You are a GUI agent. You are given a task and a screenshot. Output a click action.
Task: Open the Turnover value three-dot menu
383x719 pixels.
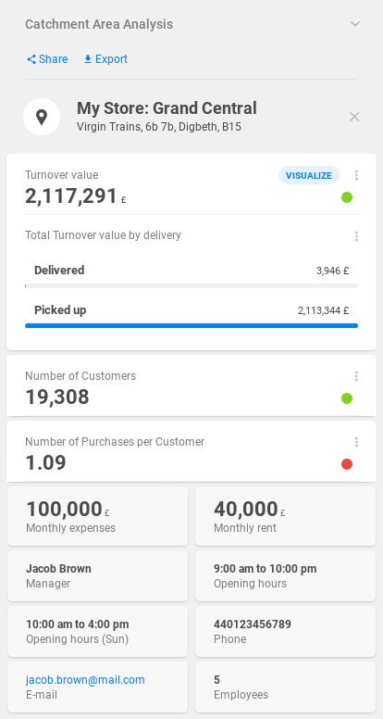click(x=356, y=175)
